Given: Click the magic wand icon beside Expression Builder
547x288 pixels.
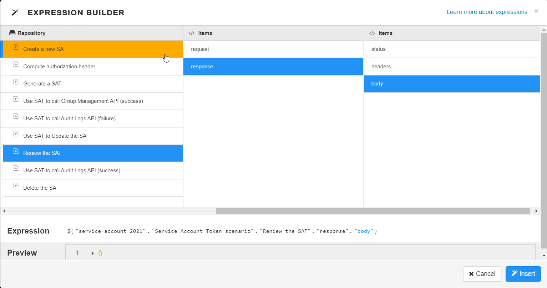Looking at the screenshot, I should [15, 12].
